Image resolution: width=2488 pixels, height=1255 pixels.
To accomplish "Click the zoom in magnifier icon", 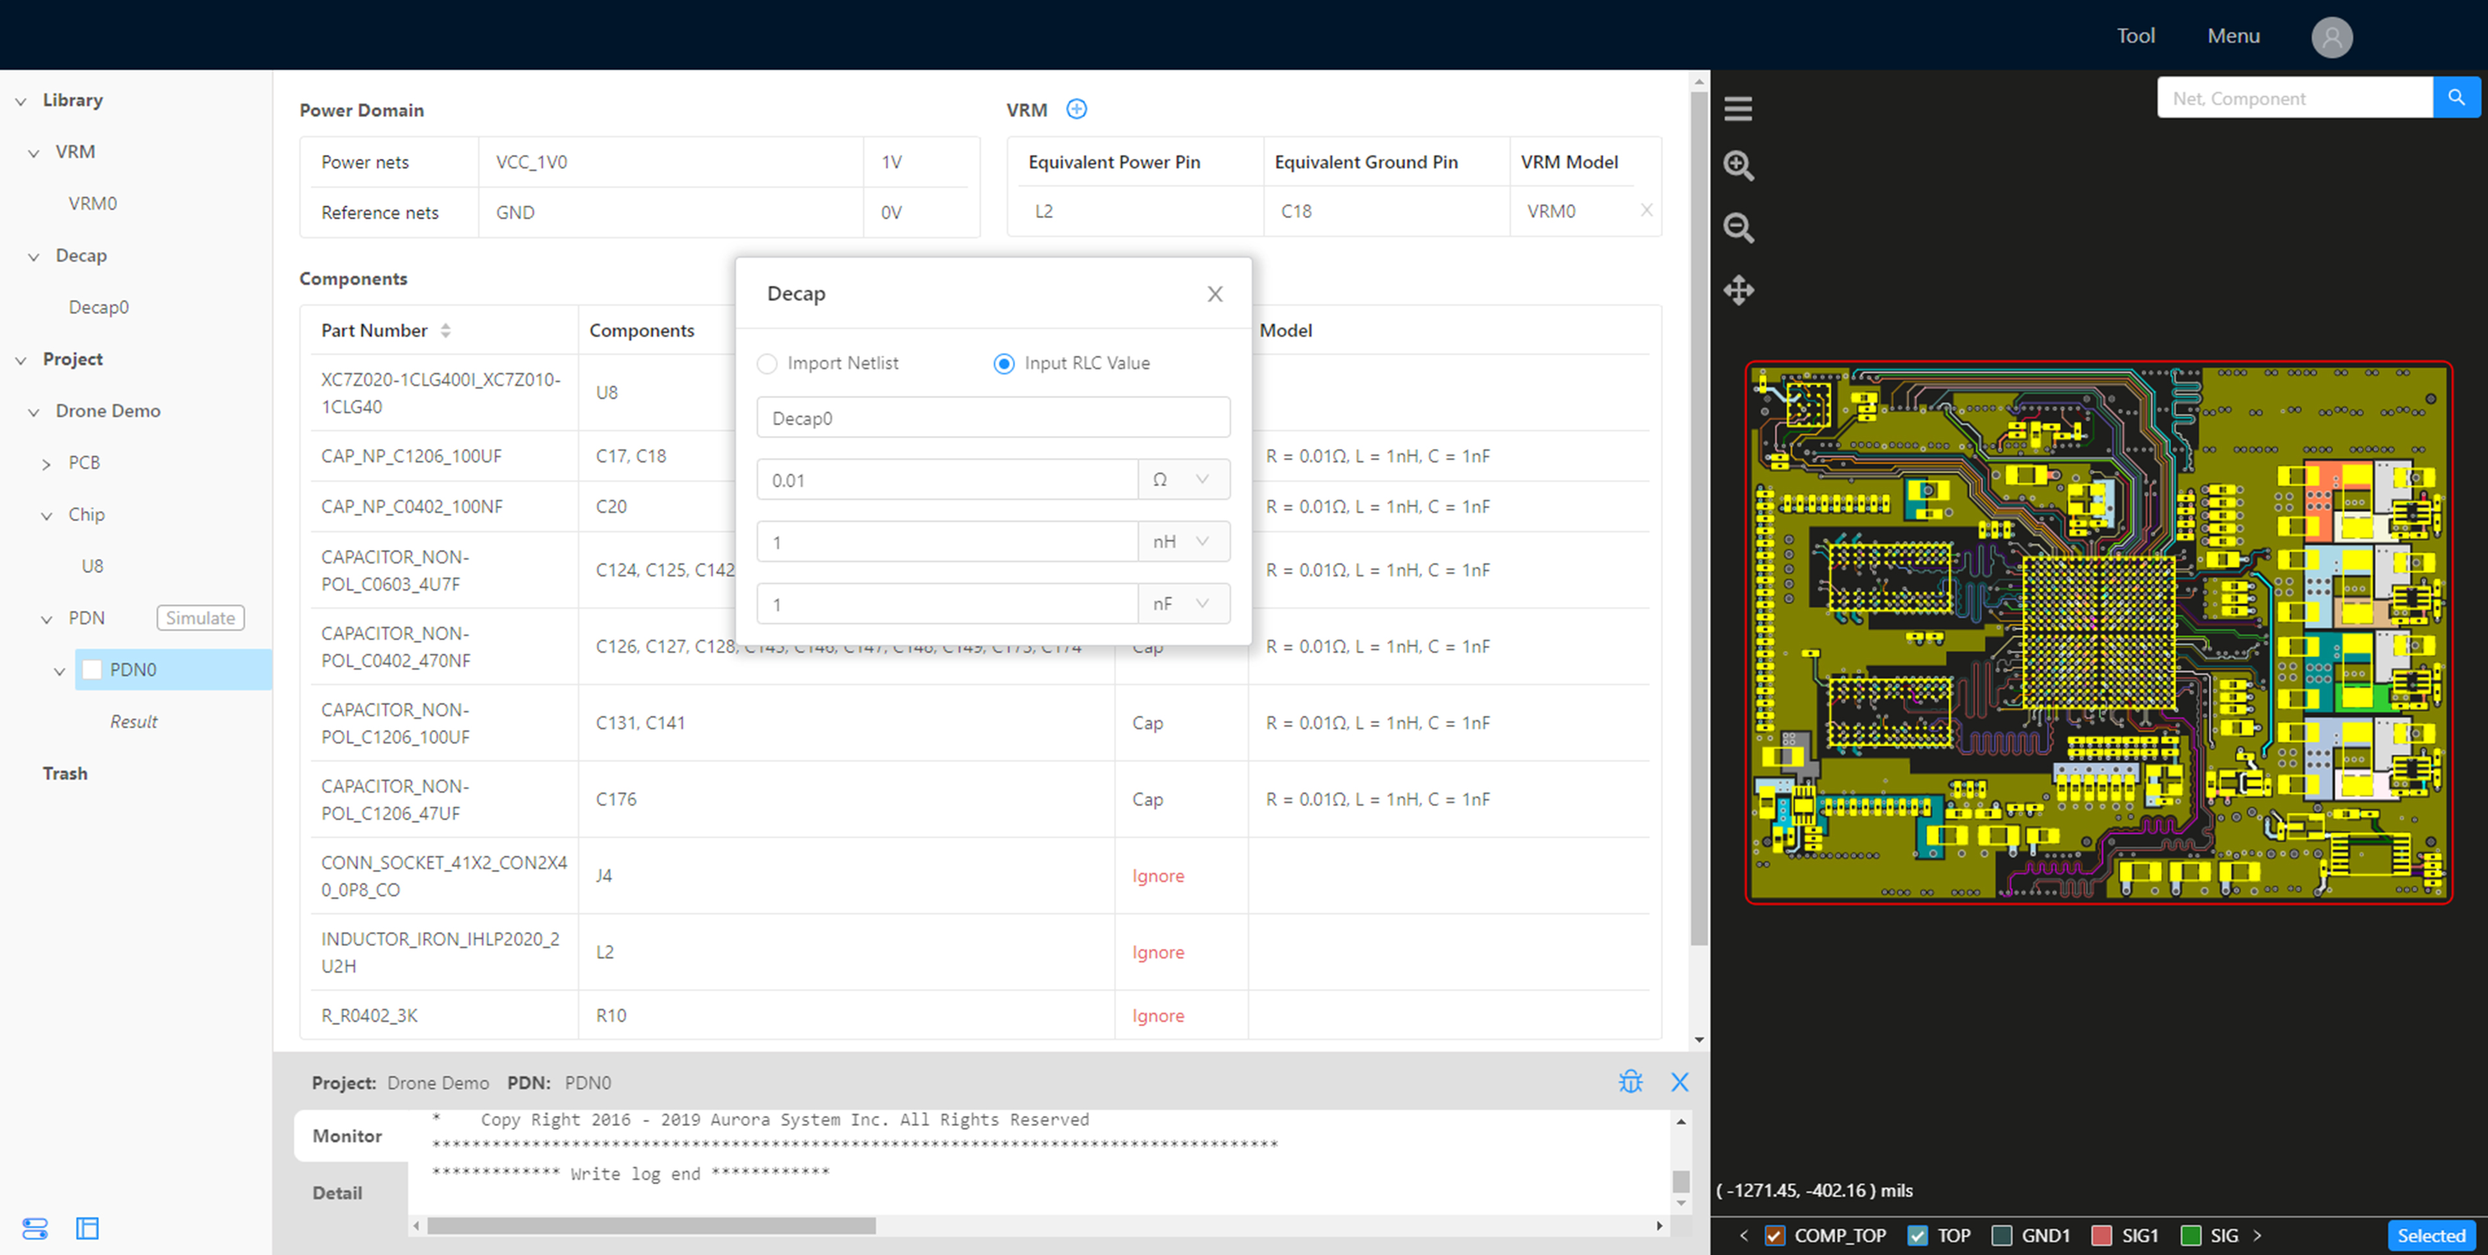I will tap(1738, 166).
